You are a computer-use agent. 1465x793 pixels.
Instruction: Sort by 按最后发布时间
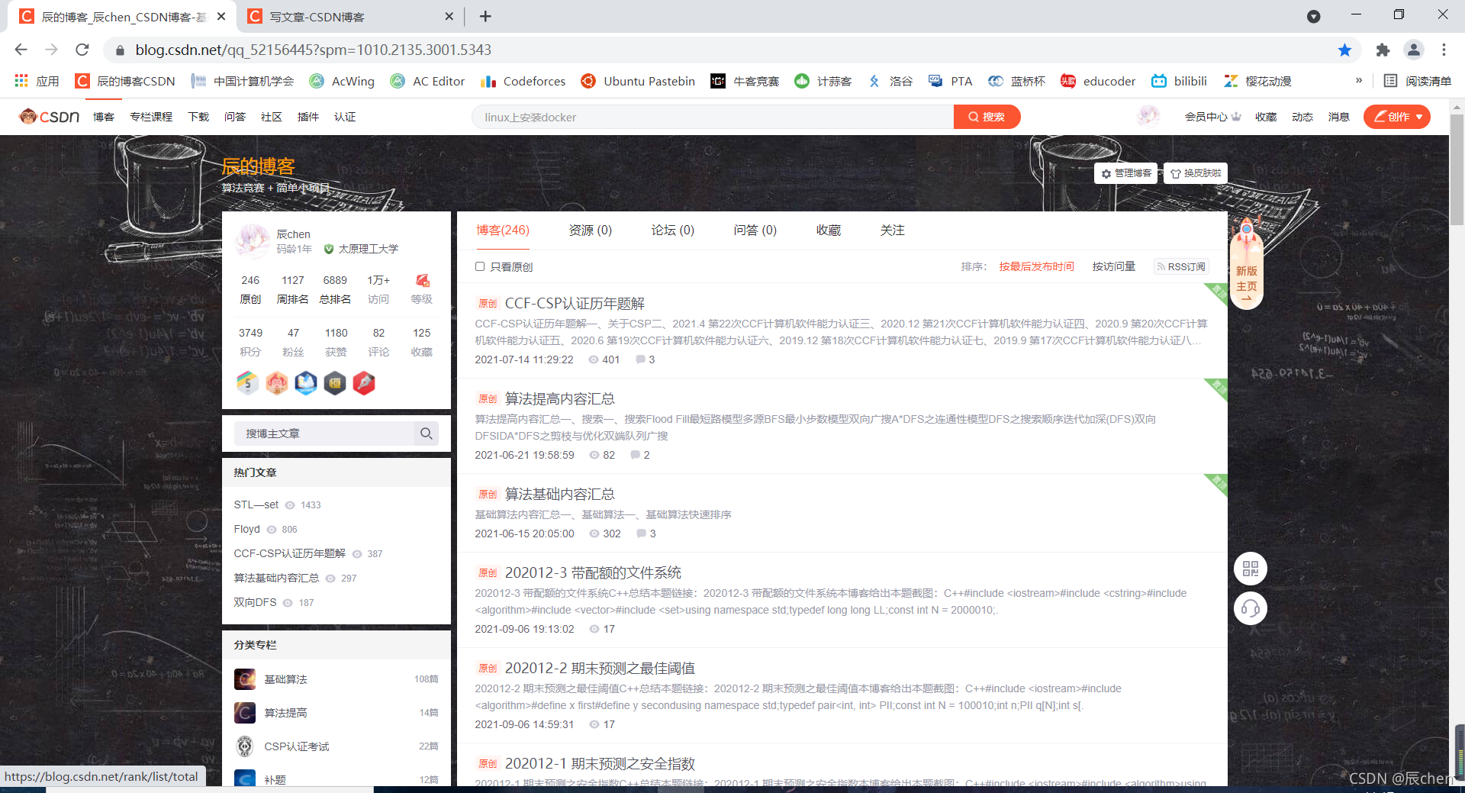click(x=1036, y=266)
